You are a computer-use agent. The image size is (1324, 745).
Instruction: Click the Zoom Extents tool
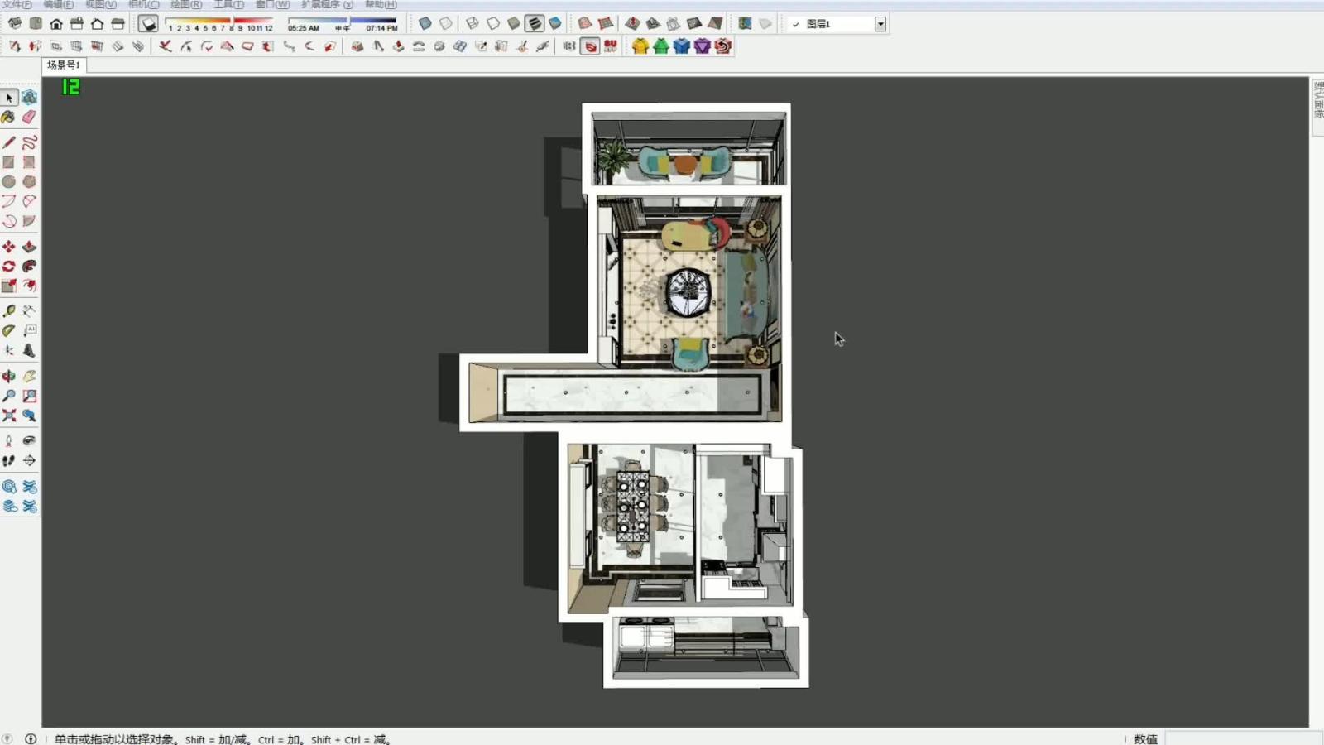(9, 416)
